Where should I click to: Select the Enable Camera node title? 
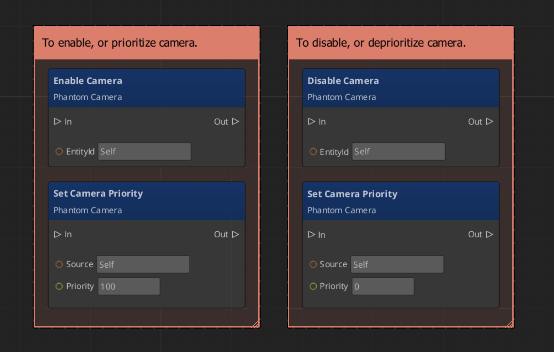(x=88, y=81)
